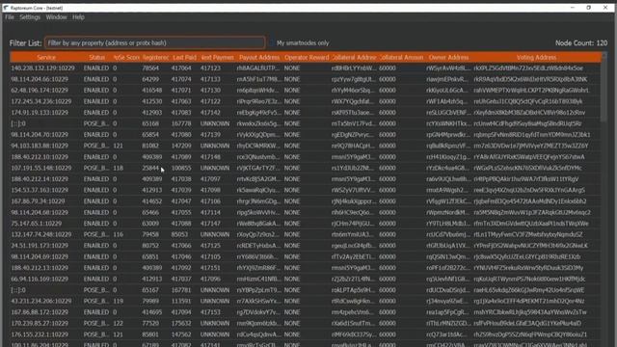Select the 66.94.116.169:10229 node row
The width and height of the screenshot is (617, 347).
[306, 279]
